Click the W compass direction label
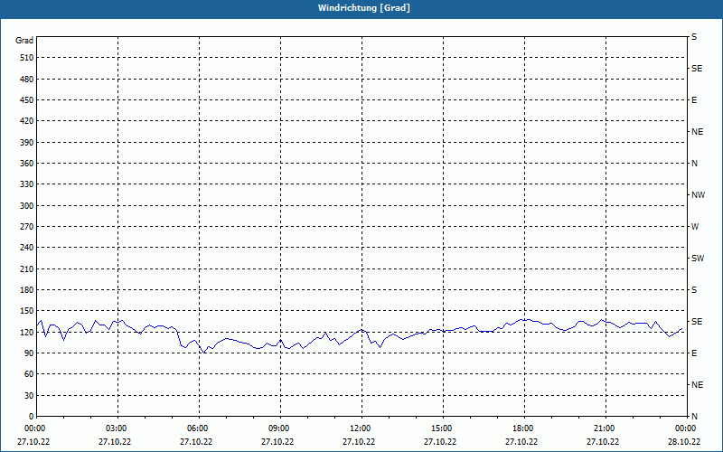Image resolution: width=723 pixels, height=452 pixels. (x=695, y=227)
